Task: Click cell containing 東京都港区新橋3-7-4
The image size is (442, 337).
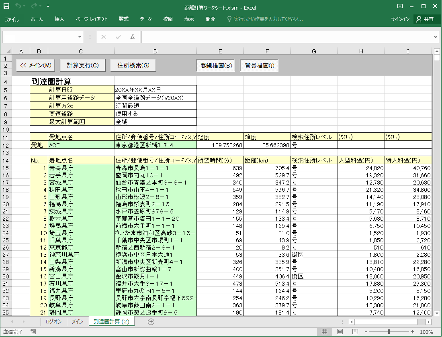Action: [x=156, y=145]
